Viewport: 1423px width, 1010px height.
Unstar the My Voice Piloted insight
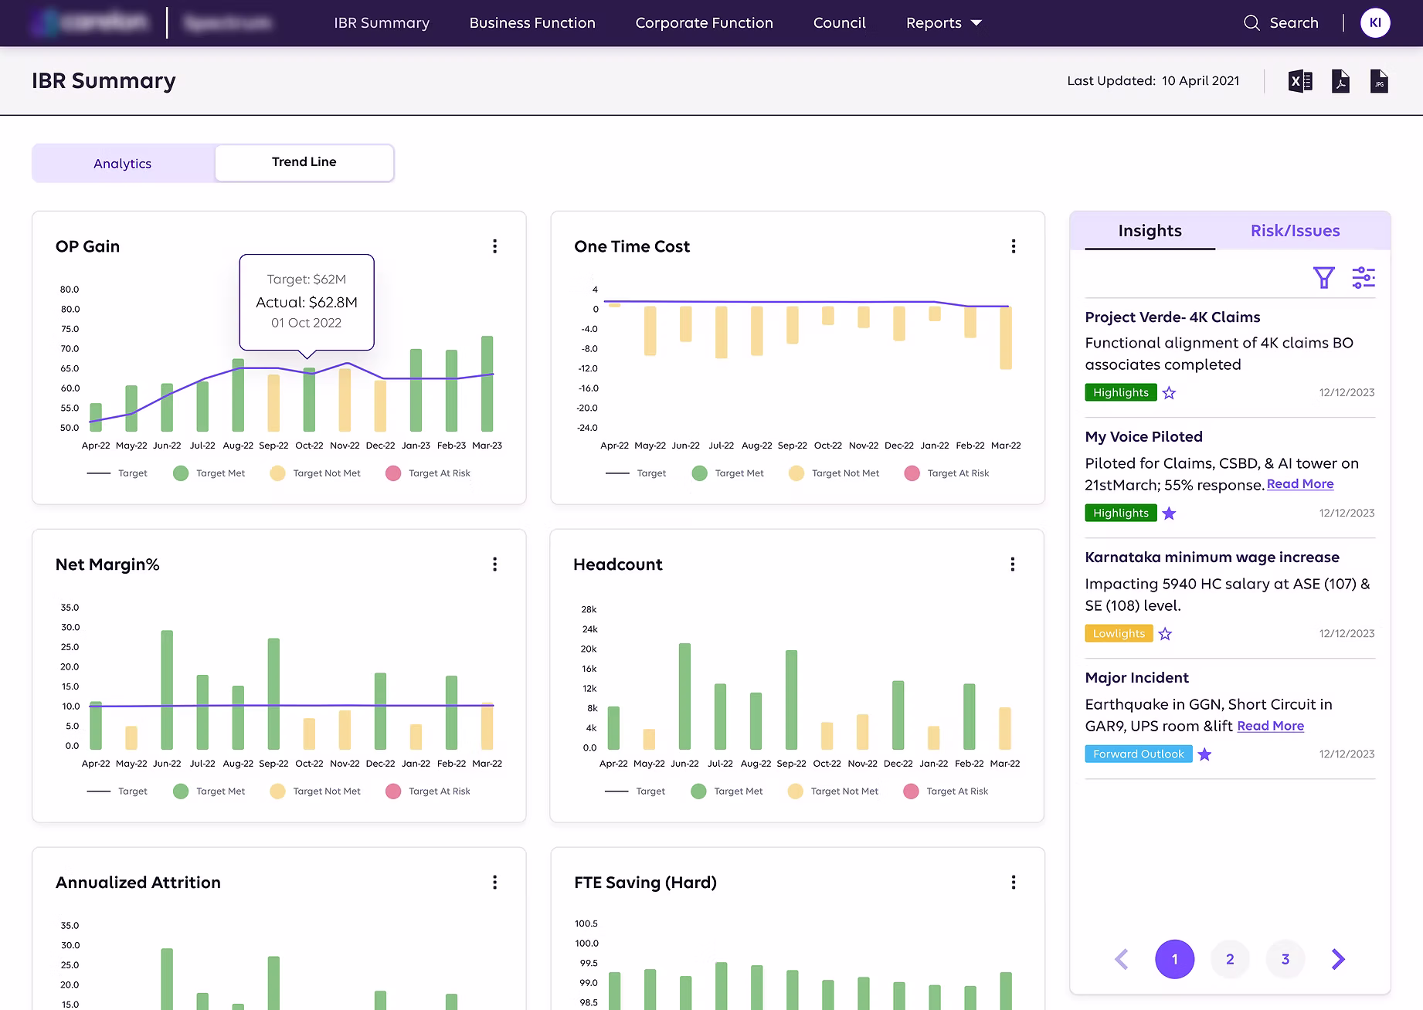pos(1169,513)
